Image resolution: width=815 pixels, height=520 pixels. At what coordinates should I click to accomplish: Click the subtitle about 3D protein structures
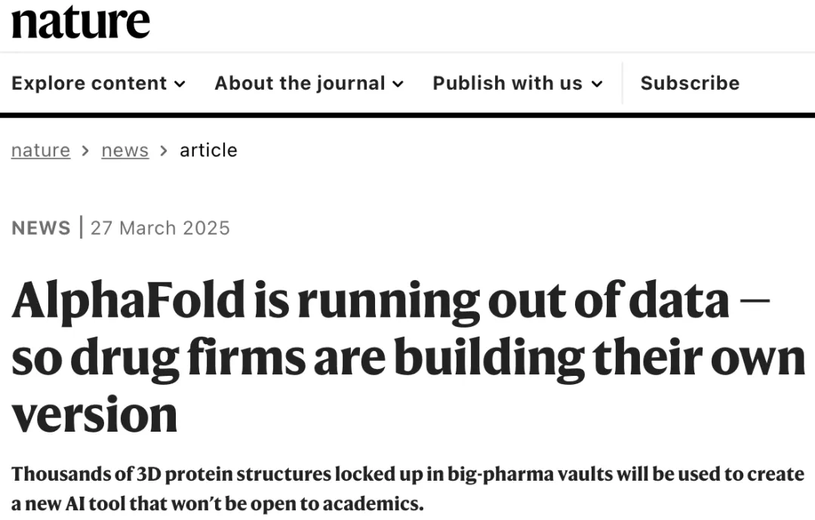[x=408, y=488]
